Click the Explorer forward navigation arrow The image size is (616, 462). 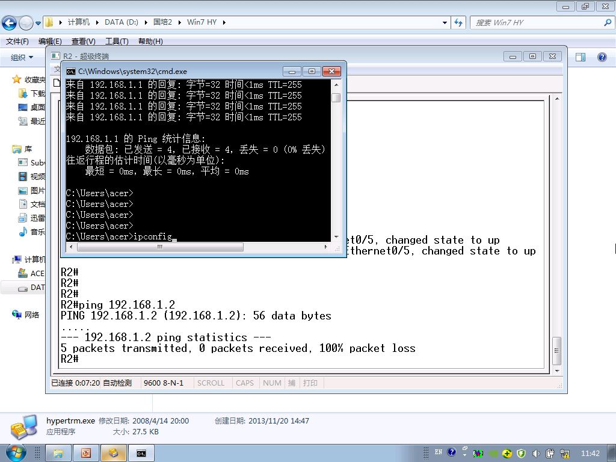point(26,23)
